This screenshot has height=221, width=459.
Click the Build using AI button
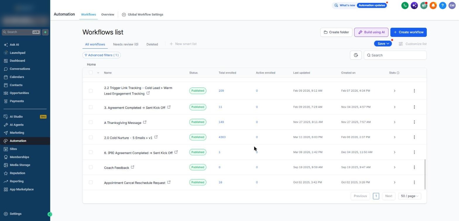pos(371,32)
